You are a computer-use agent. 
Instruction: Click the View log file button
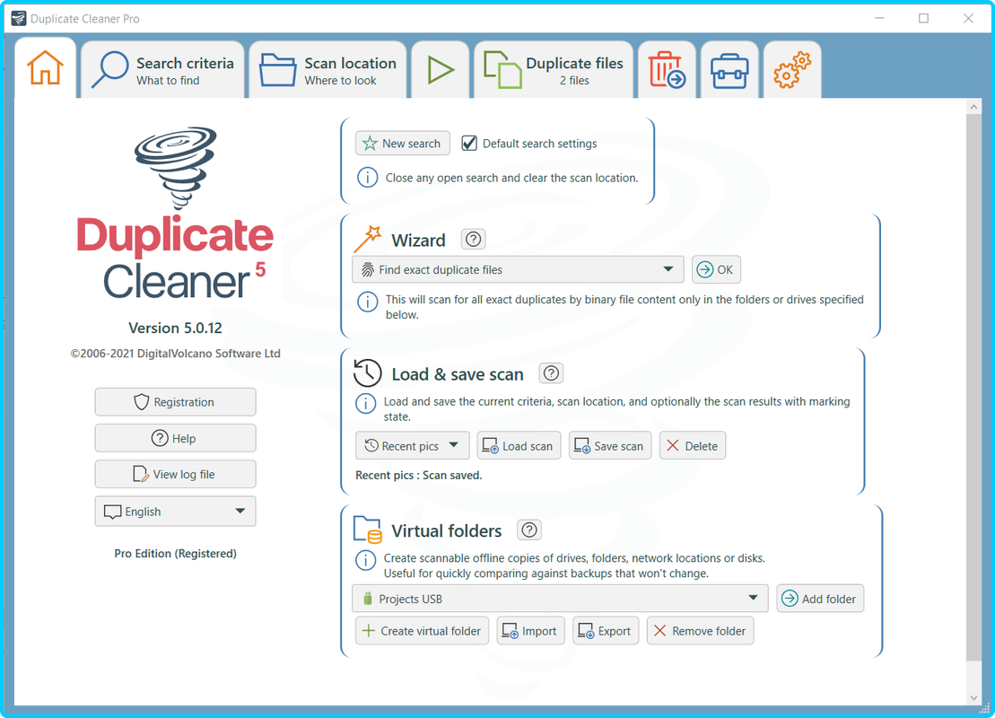(x=175, y=474)
